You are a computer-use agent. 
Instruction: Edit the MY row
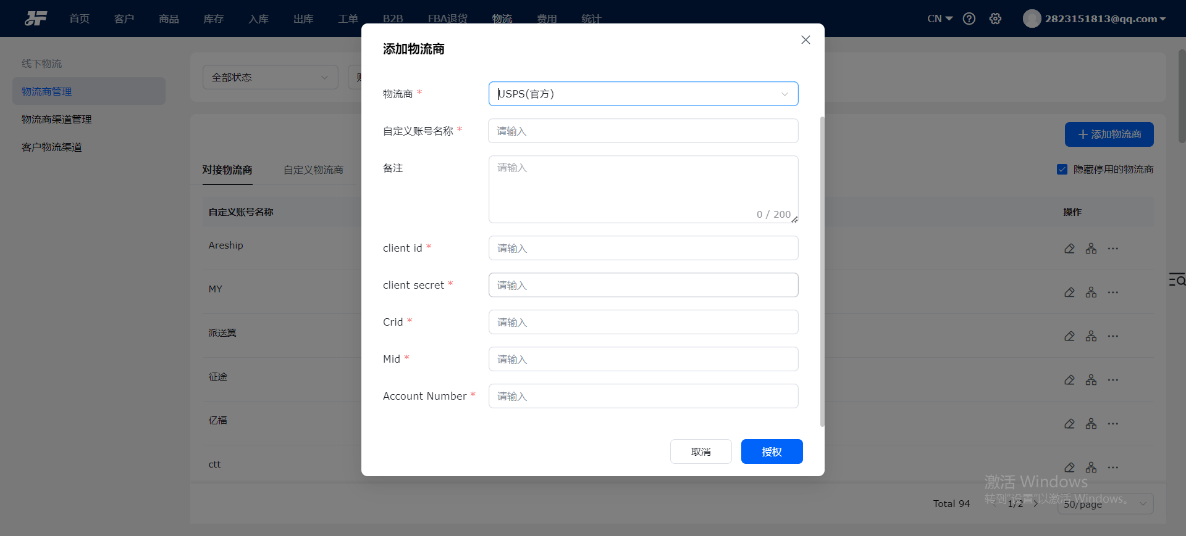coord(1069,292)
